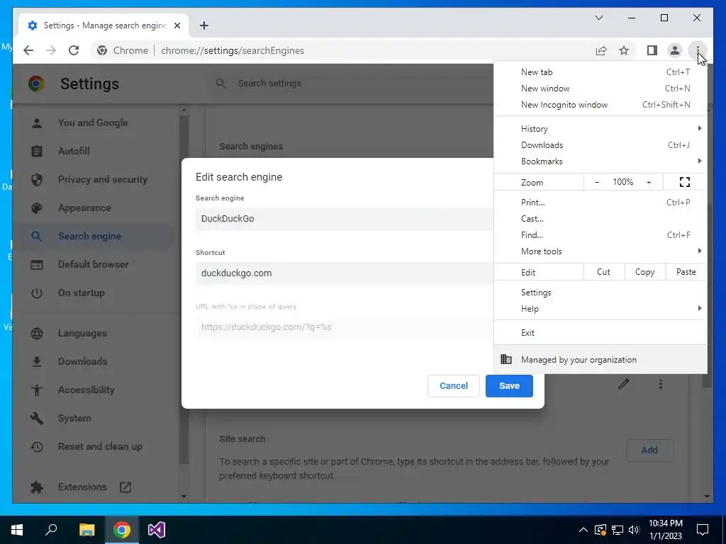Click Paste in the Edit row
The width and height of the screenshot is (726, 544).
pyautogui.click(x=686, y=272)
